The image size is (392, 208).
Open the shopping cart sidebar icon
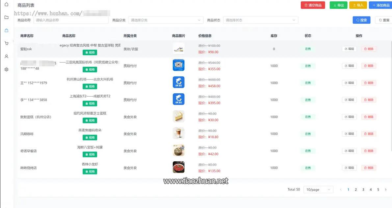click(6, 43)
